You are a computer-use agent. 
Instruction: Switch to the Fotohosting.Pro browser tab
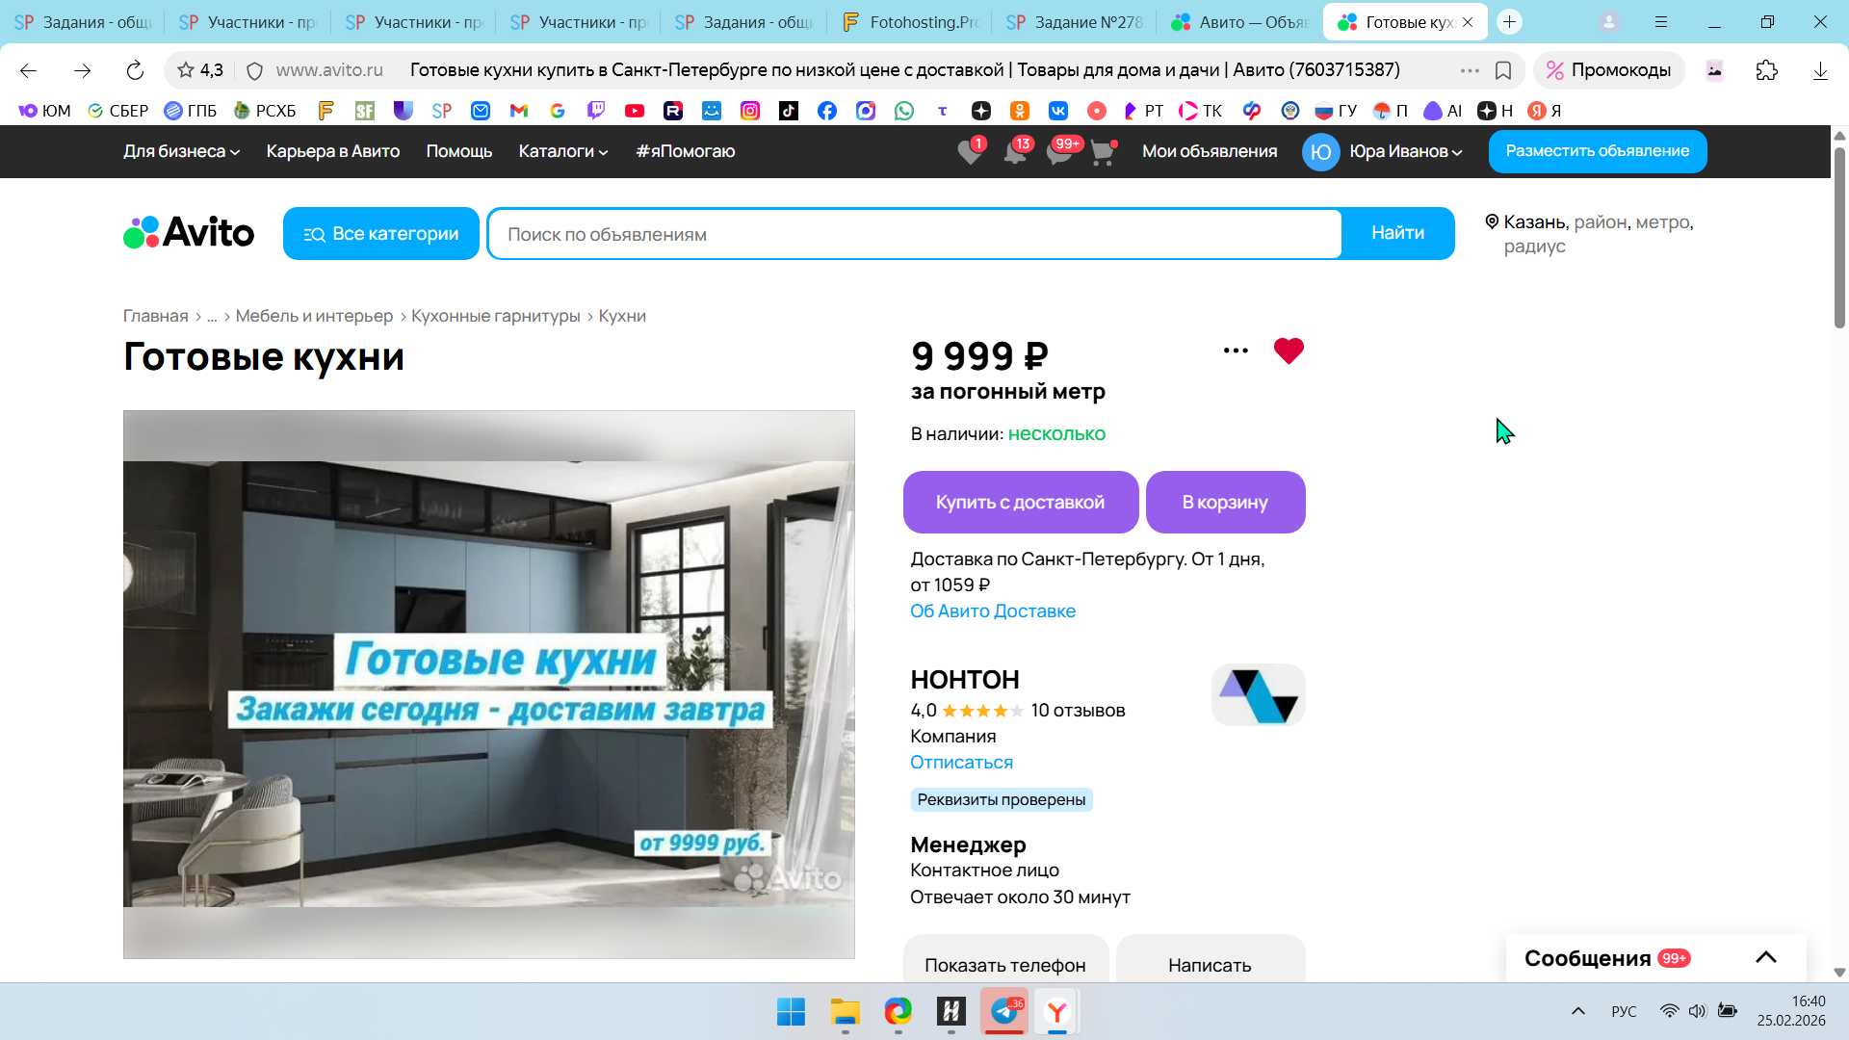[x=909, y=22]
